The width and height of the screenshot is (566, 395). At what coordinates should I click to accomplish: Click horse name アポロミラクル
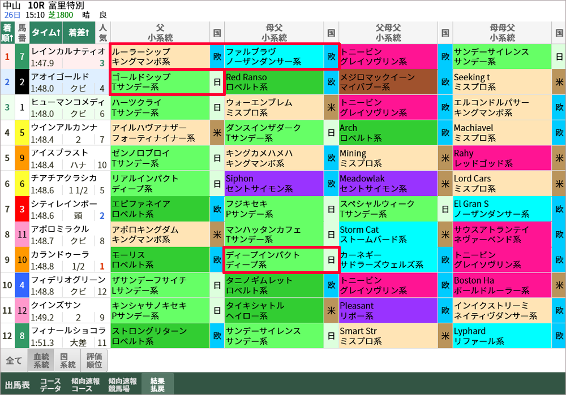tap(60, 229)
